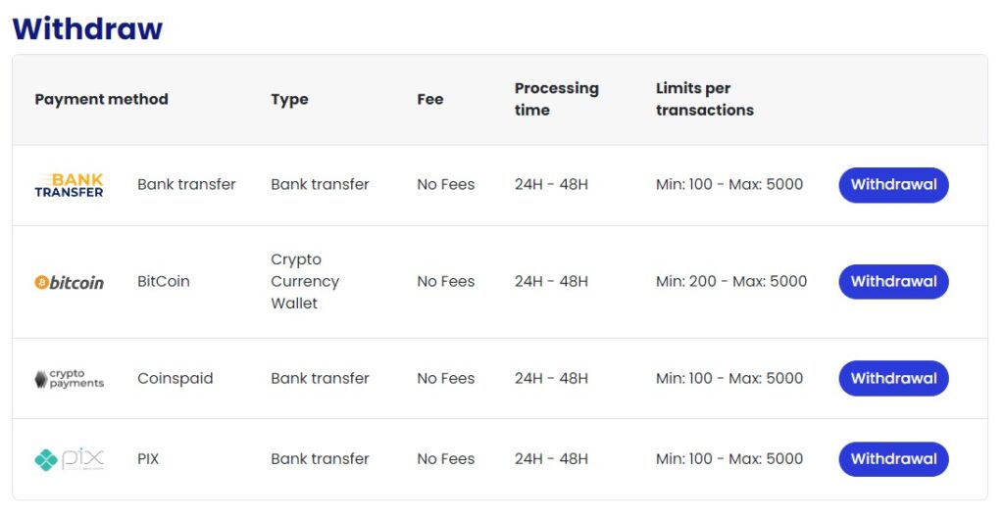
Task: Click the Min: 200 - Max: 5000 limit
Action: click(x=730, y=281)
